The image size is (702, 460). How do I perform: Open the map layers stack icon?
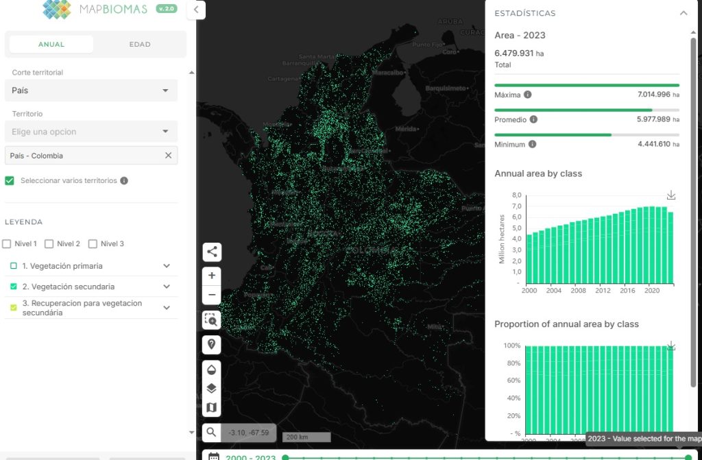coord(212,388)
